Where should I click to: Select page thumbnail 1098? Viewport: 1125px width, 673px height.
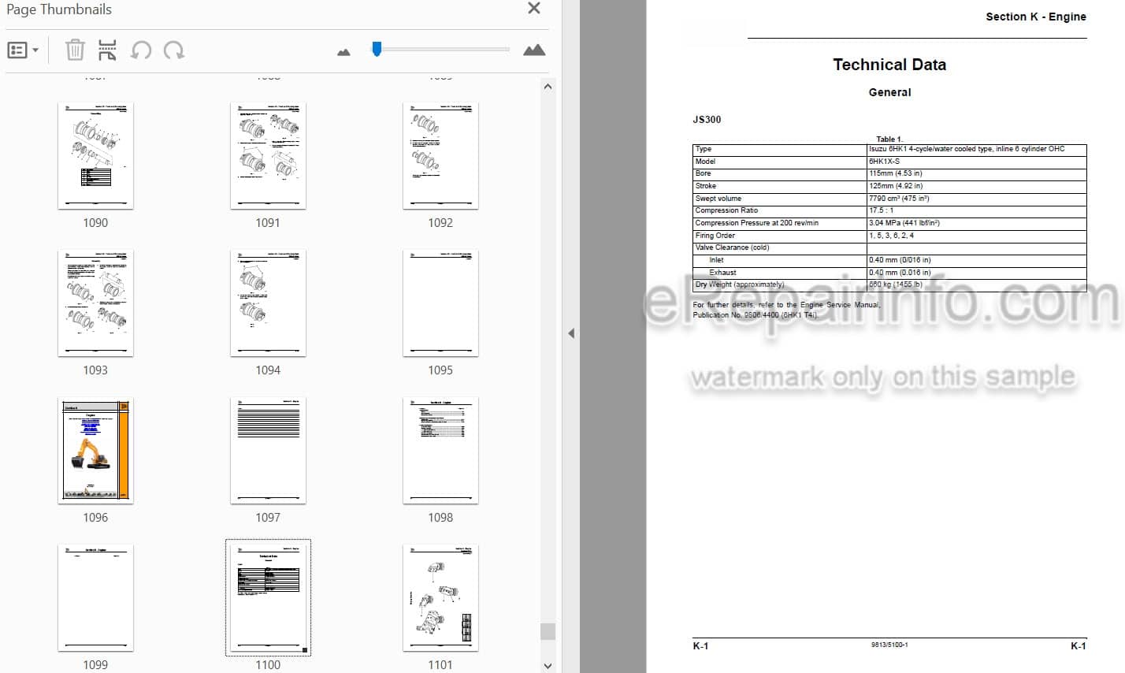[440, 451]
